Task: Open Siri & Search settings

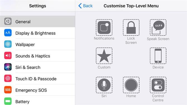Action: click(38, 67)
